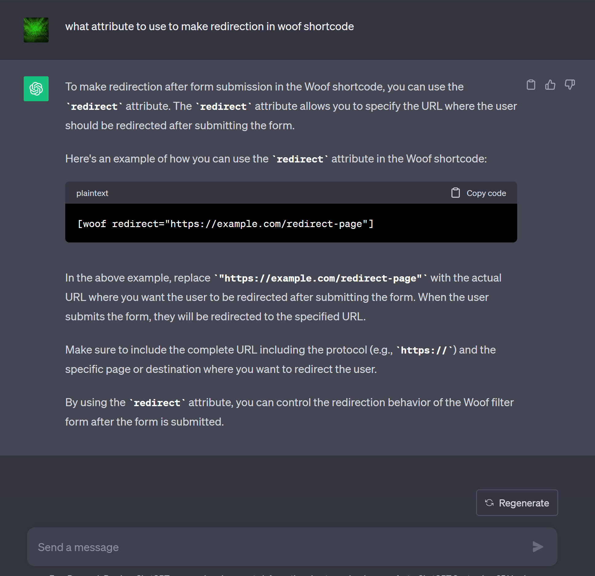Screen dimensions: 595x576
Task: Click the green ChatGPT logo avatar
Action: (x=36, y=89)
